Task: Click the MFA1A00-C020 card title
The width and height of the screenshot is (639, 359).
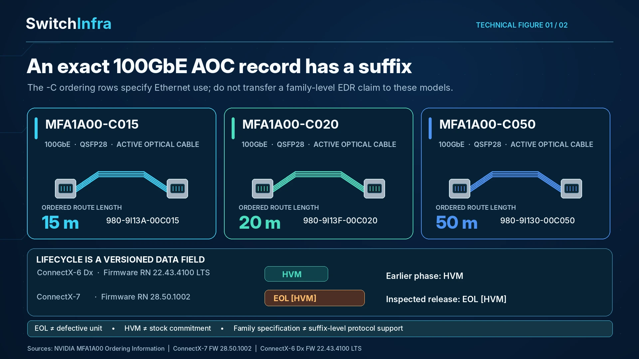Action: [290, 124]
